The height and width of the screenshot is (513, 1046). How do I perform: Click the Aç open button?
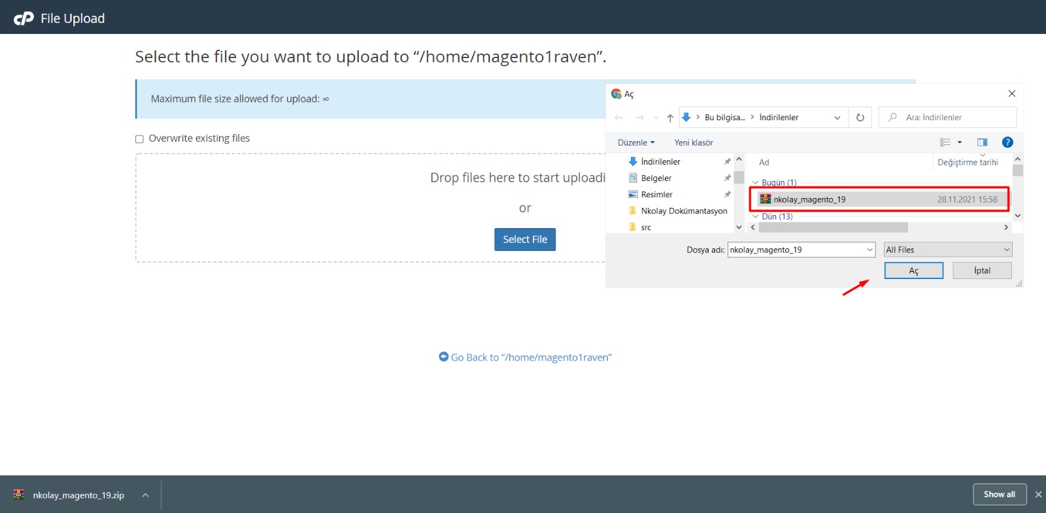(913, 271)
